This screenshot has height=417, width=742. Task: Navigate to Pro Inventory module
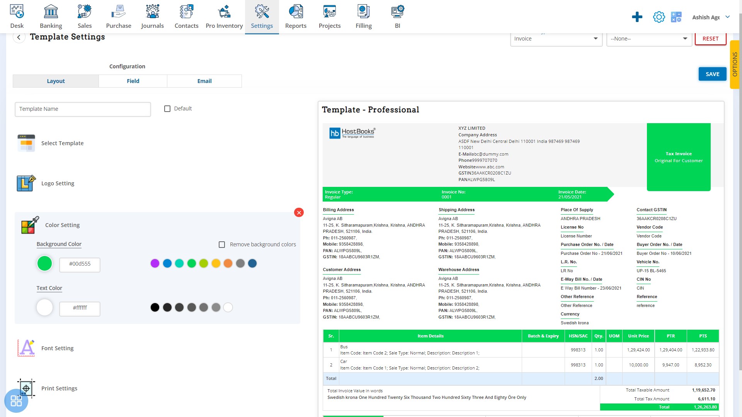pos(224,17)
